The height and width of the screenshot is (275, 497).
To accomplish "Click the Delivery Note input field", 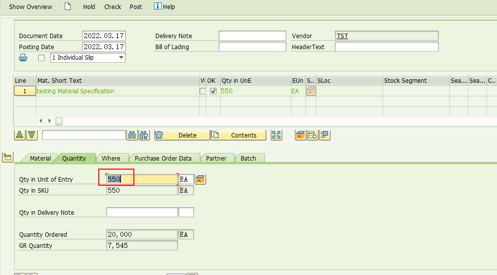I will (x=252, y=36).
